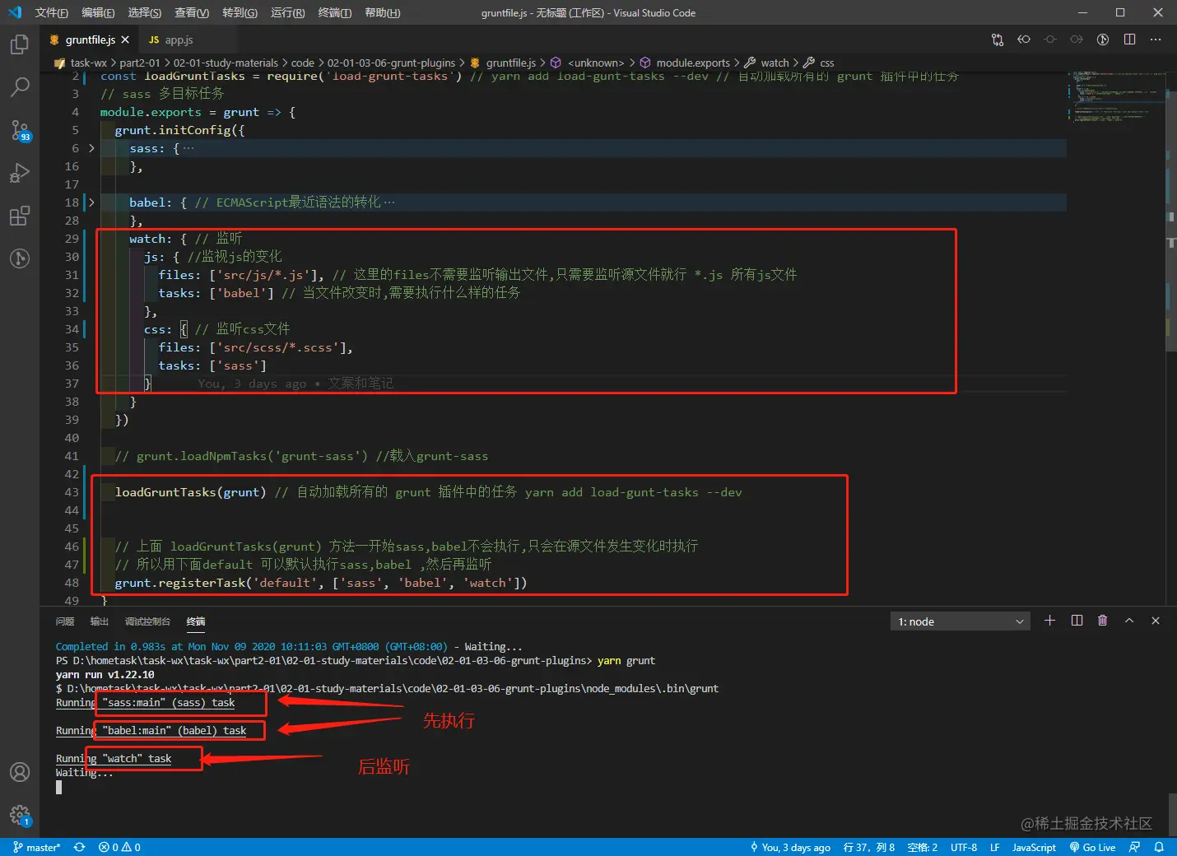
Task: Start Go Live server from status bar
Action: tap(1092, 847)
